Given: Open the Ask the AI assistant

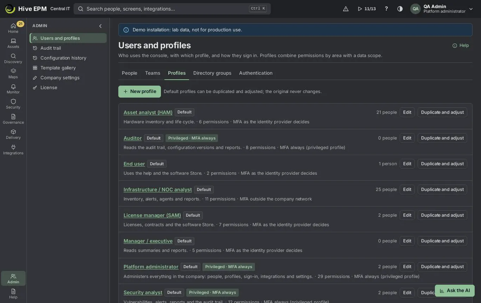Looking at the screenshot, I should pyautogui.click(x=455, y=291).
